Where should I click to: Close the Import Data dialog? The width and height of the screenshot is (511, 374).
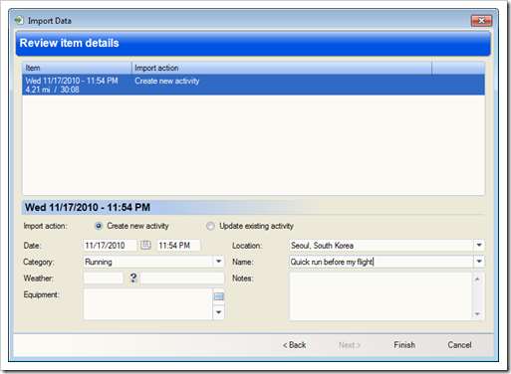[481, 21]
